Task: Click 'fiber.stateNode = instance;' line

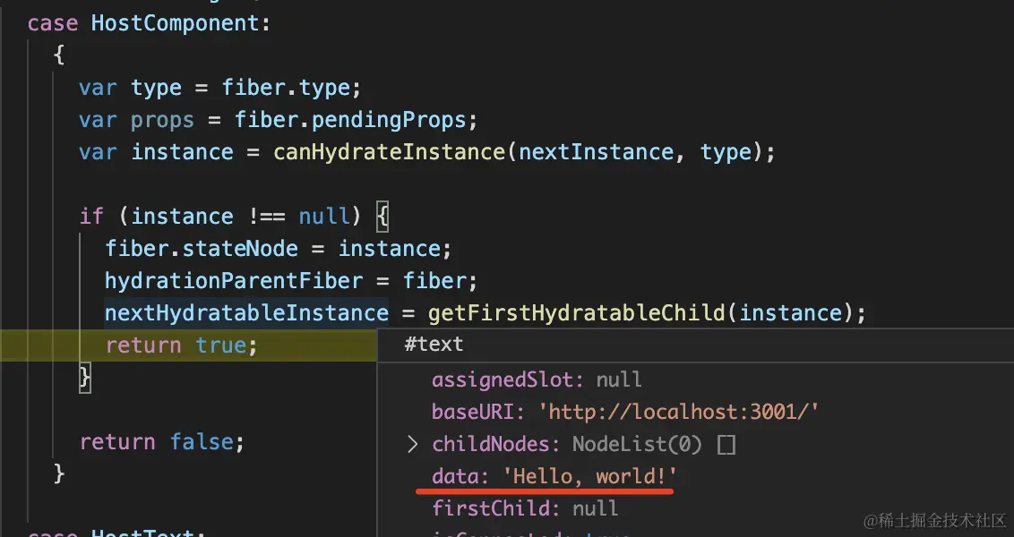Action: 278,249
